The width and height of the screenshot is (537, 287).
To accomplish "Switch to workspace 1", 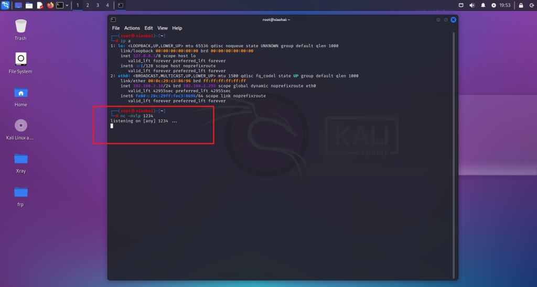I will click(x=78, y=5).
